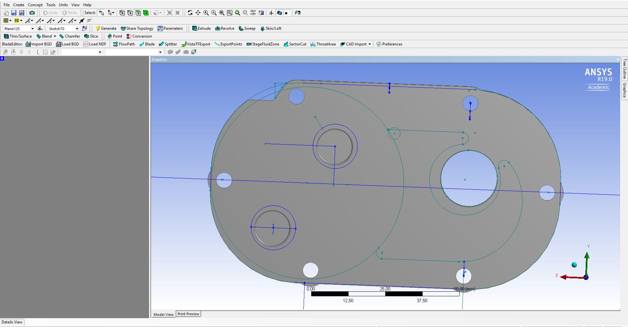The image size is (628, 327).
Task: Select the Point creation tool
Action: click(114, 36)
